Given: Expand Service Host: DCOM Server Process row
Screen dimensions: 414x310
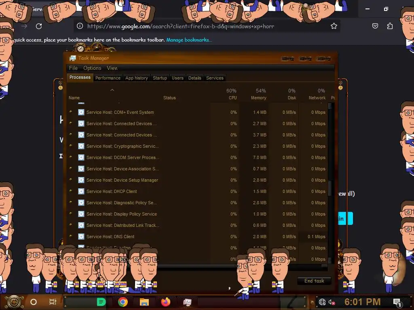Looking at the screenshot, I should [x=71, y=157].
